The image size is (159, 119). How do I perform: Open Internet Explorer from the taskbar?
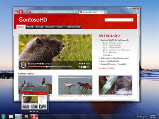[x=18, y=116]
